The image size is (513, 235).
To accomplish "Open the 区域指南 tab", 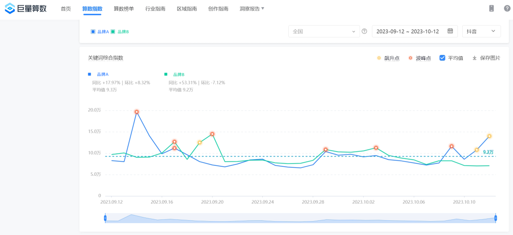I will coord(187,9).
